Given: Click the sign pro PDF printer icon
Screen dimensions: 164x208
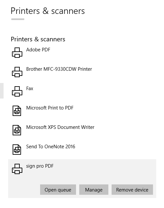Looking at the screenshot, I should (x=17, y=169).
